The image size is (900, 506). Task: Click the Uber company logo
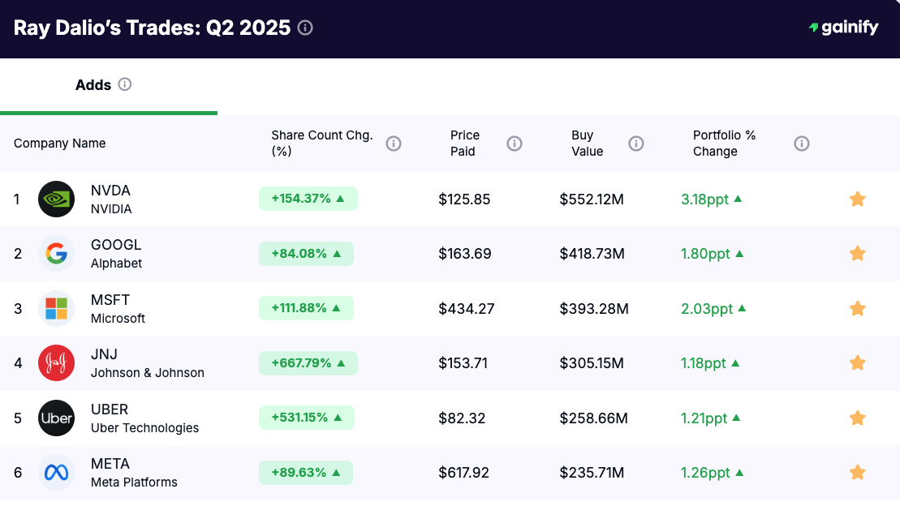coord(56,418)
